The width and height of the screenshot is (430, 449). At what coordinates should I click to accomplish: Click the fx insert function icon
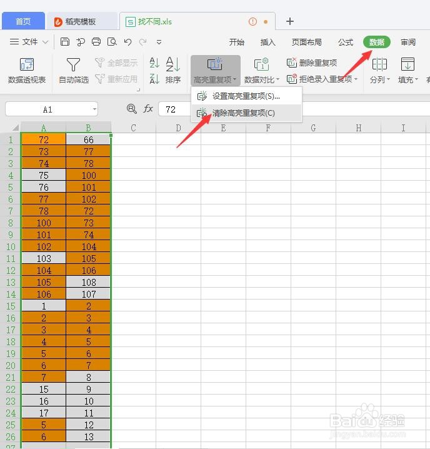(x=148, y=109)
